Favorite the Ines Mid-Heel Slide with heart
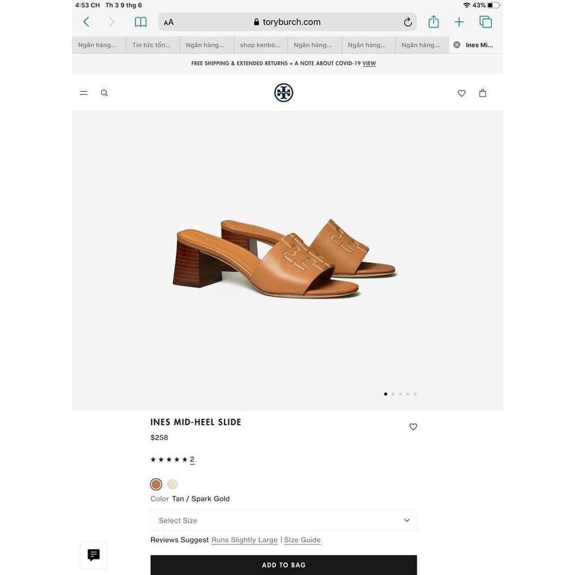This screenshot has height=575, width=575. 413,427
